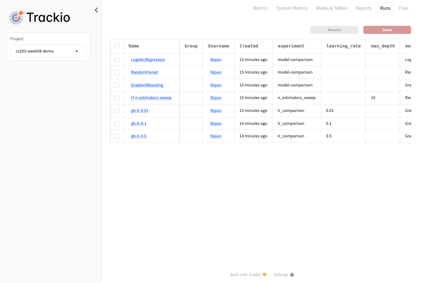Viewport: 440px width, 283px height.
Task: Click the Trackio target logo
Action: coord(16,17)
